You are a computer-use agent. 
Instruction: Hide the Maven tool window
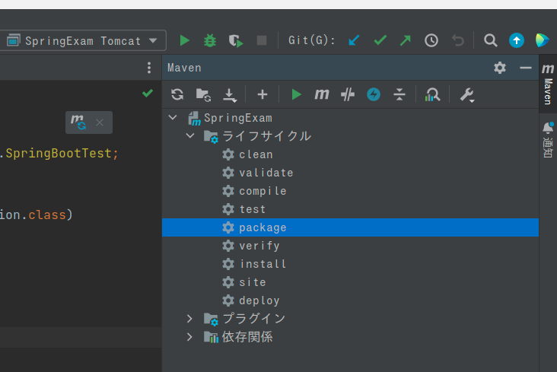click(525, 68)
